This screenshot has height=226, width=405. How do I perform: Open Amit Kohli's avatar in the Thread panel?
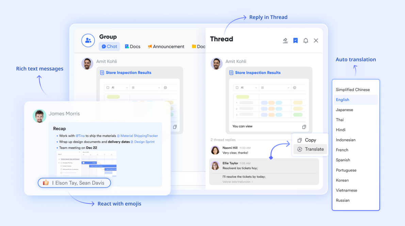216,64
